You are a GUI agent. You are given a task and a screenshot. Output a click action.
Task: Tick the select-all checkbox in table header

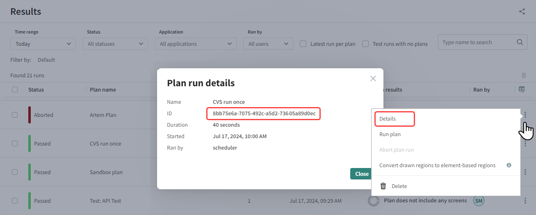pos(15,90)
